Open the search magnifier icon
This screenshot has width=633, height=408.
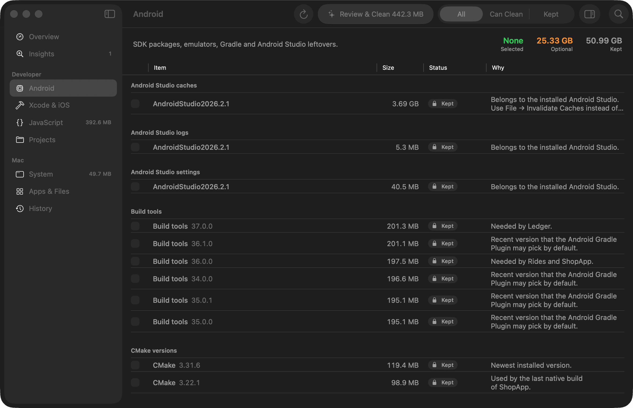click(619, 14)
